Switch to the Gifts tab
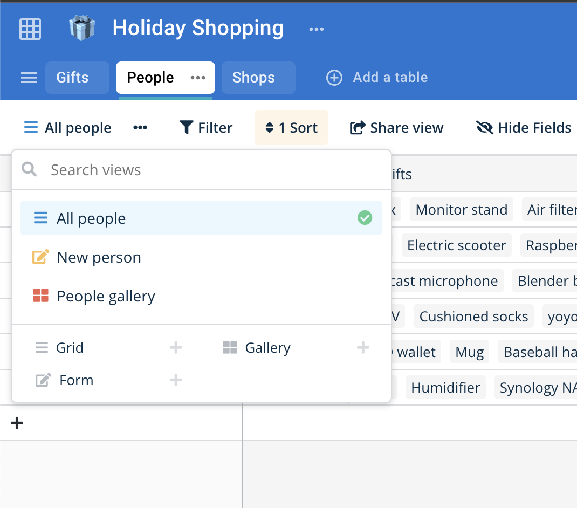 tap(73, 78)
